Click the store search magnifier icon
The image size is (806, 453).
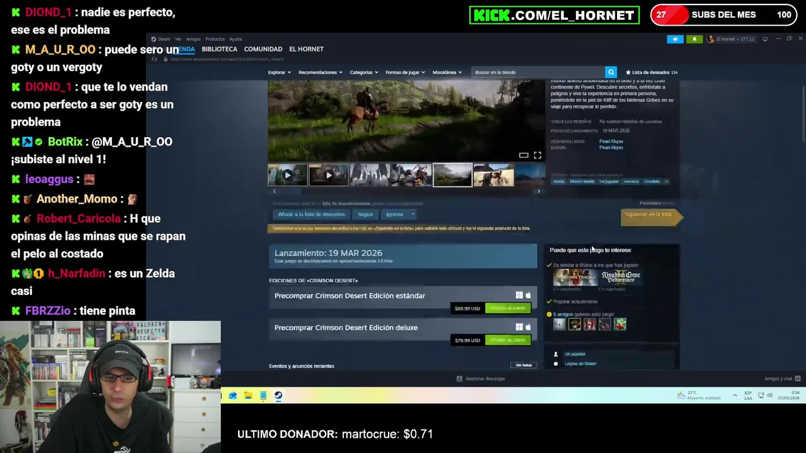point(610,72)
